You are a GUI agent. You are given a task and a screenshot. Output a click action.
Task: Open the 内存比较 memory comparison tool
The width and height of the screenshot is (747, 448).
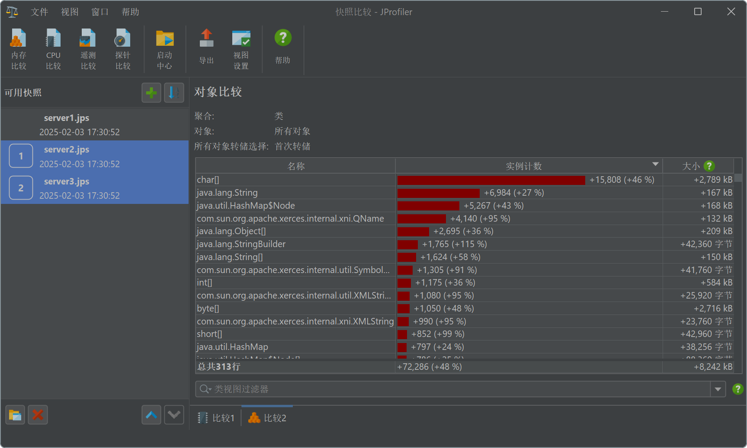(19, 49)
